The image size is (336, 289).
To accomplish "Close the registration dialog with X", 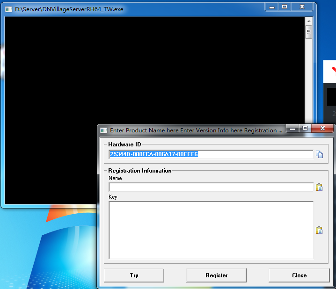I will click(x=322, y=129).
